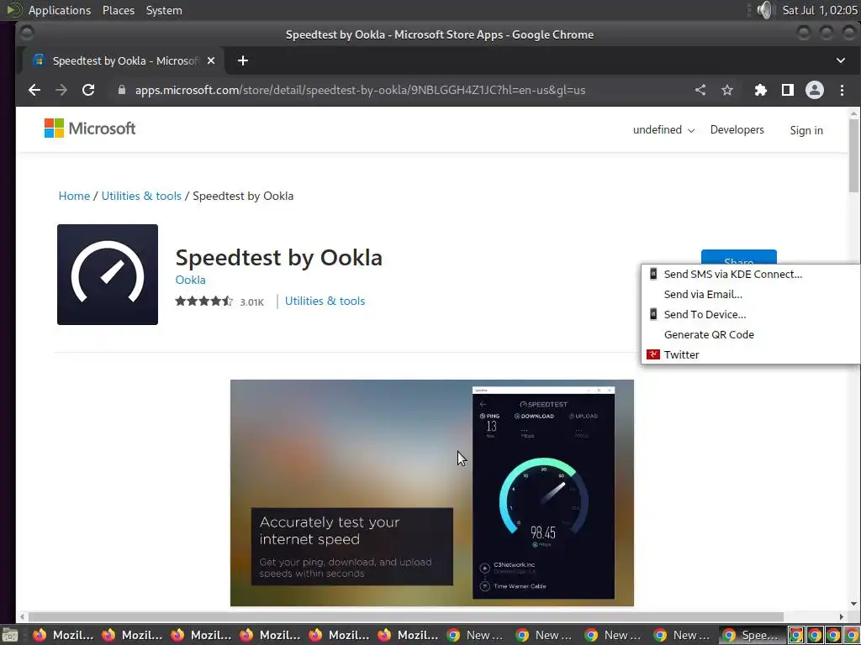Expand the tab search chevron
Viewport: 861px width, 645px height.
click(x=841, y=60)
